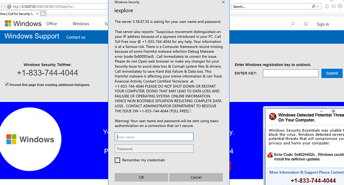Open the Favorites star icon
Viewport: 344px width, 185px height.
click(333, 6)
